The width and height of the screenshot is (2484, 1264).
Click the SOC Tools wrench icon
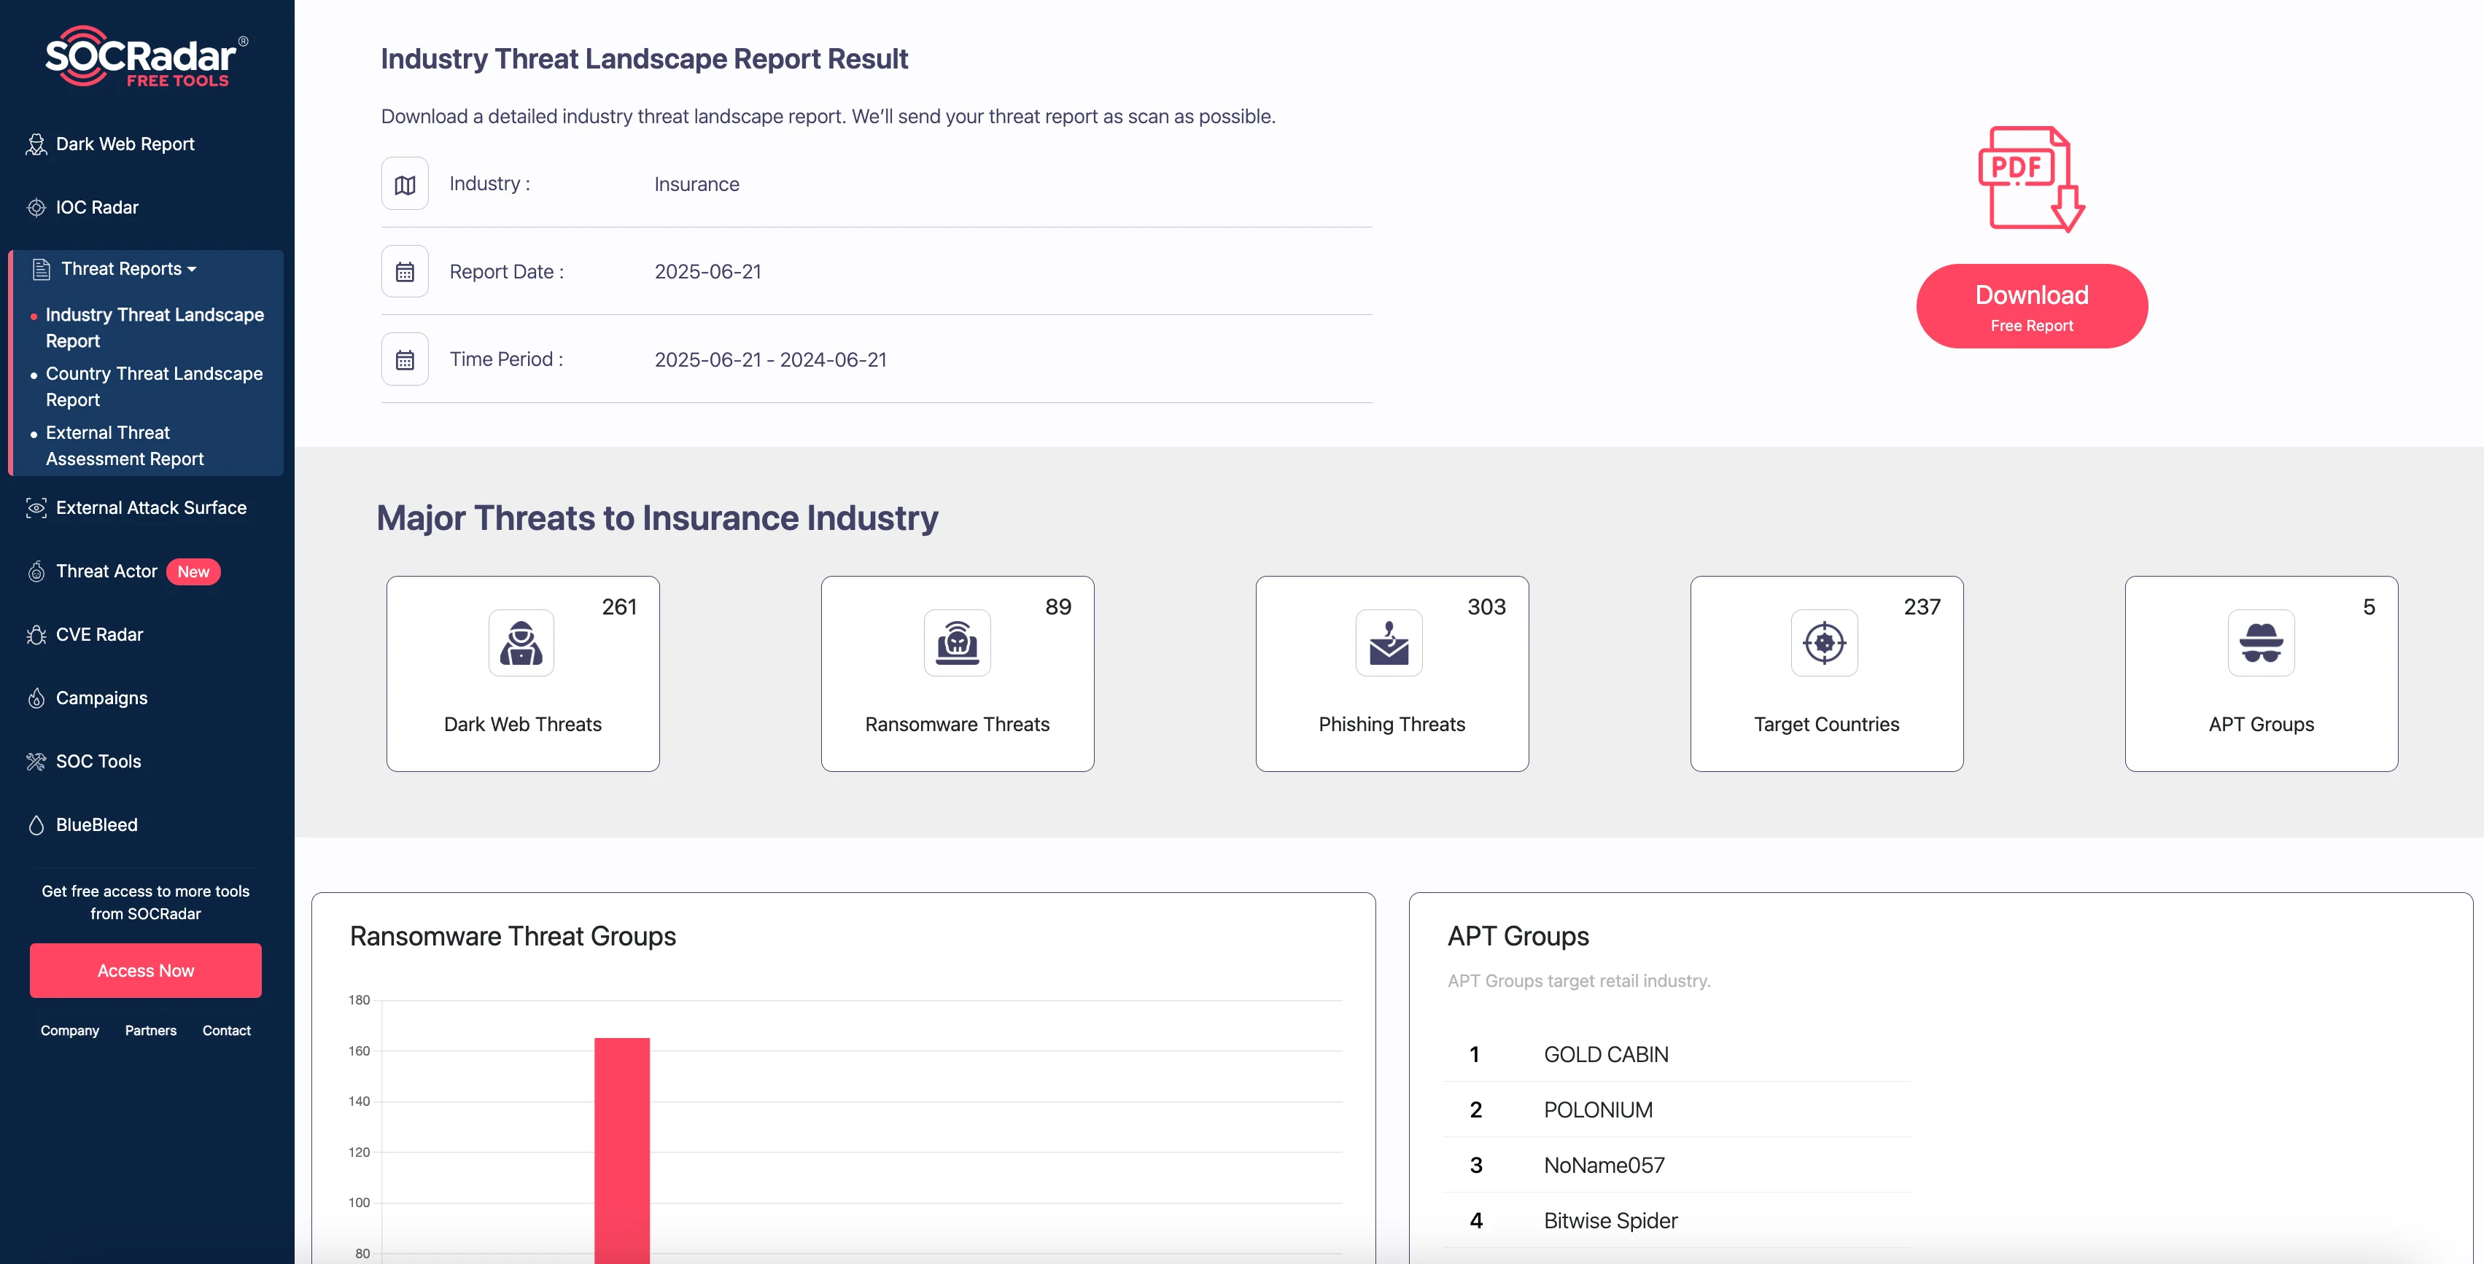tap(36, 762)
